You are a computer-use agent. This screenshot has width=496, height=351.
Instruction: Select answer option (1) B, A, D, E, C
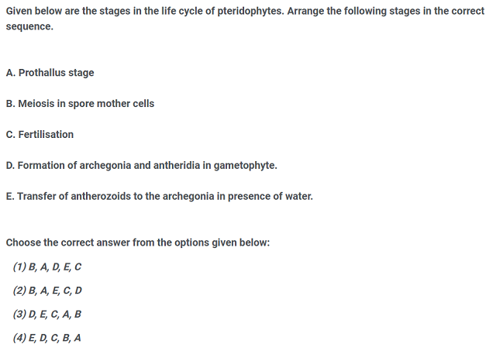(47, 267)
